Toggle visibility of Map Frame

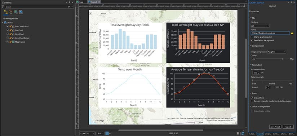click(x=8, y=42)
